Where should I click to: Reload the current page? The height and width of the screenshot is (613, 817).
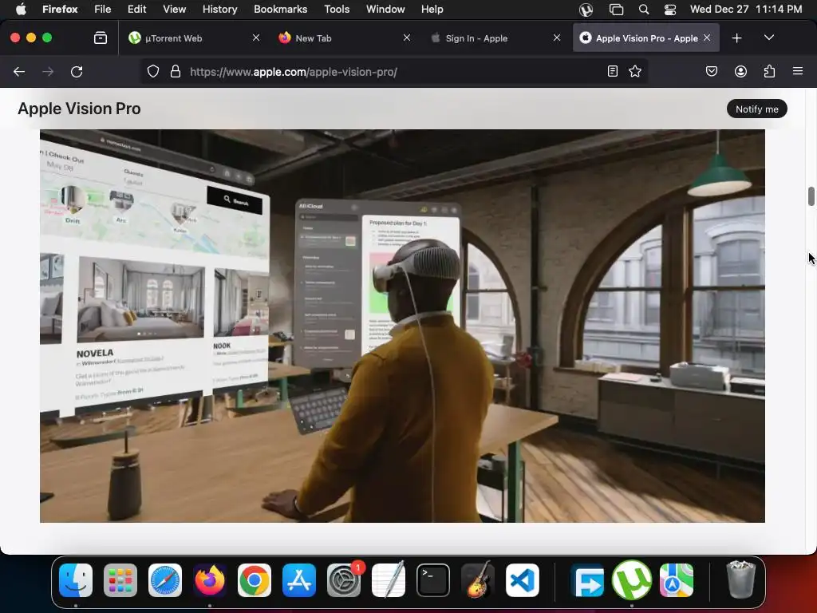tap(77, 72)
